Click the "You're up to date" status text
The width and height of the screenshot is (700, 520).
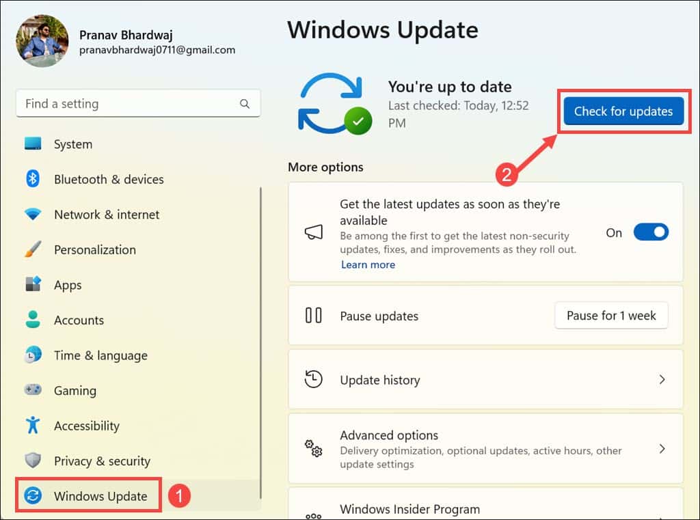[450, 87]
